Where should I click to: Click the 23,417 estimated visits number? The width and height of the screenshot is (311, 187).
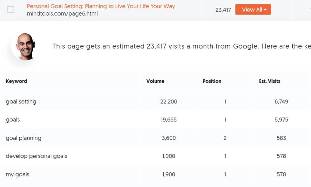coord(223,10)
